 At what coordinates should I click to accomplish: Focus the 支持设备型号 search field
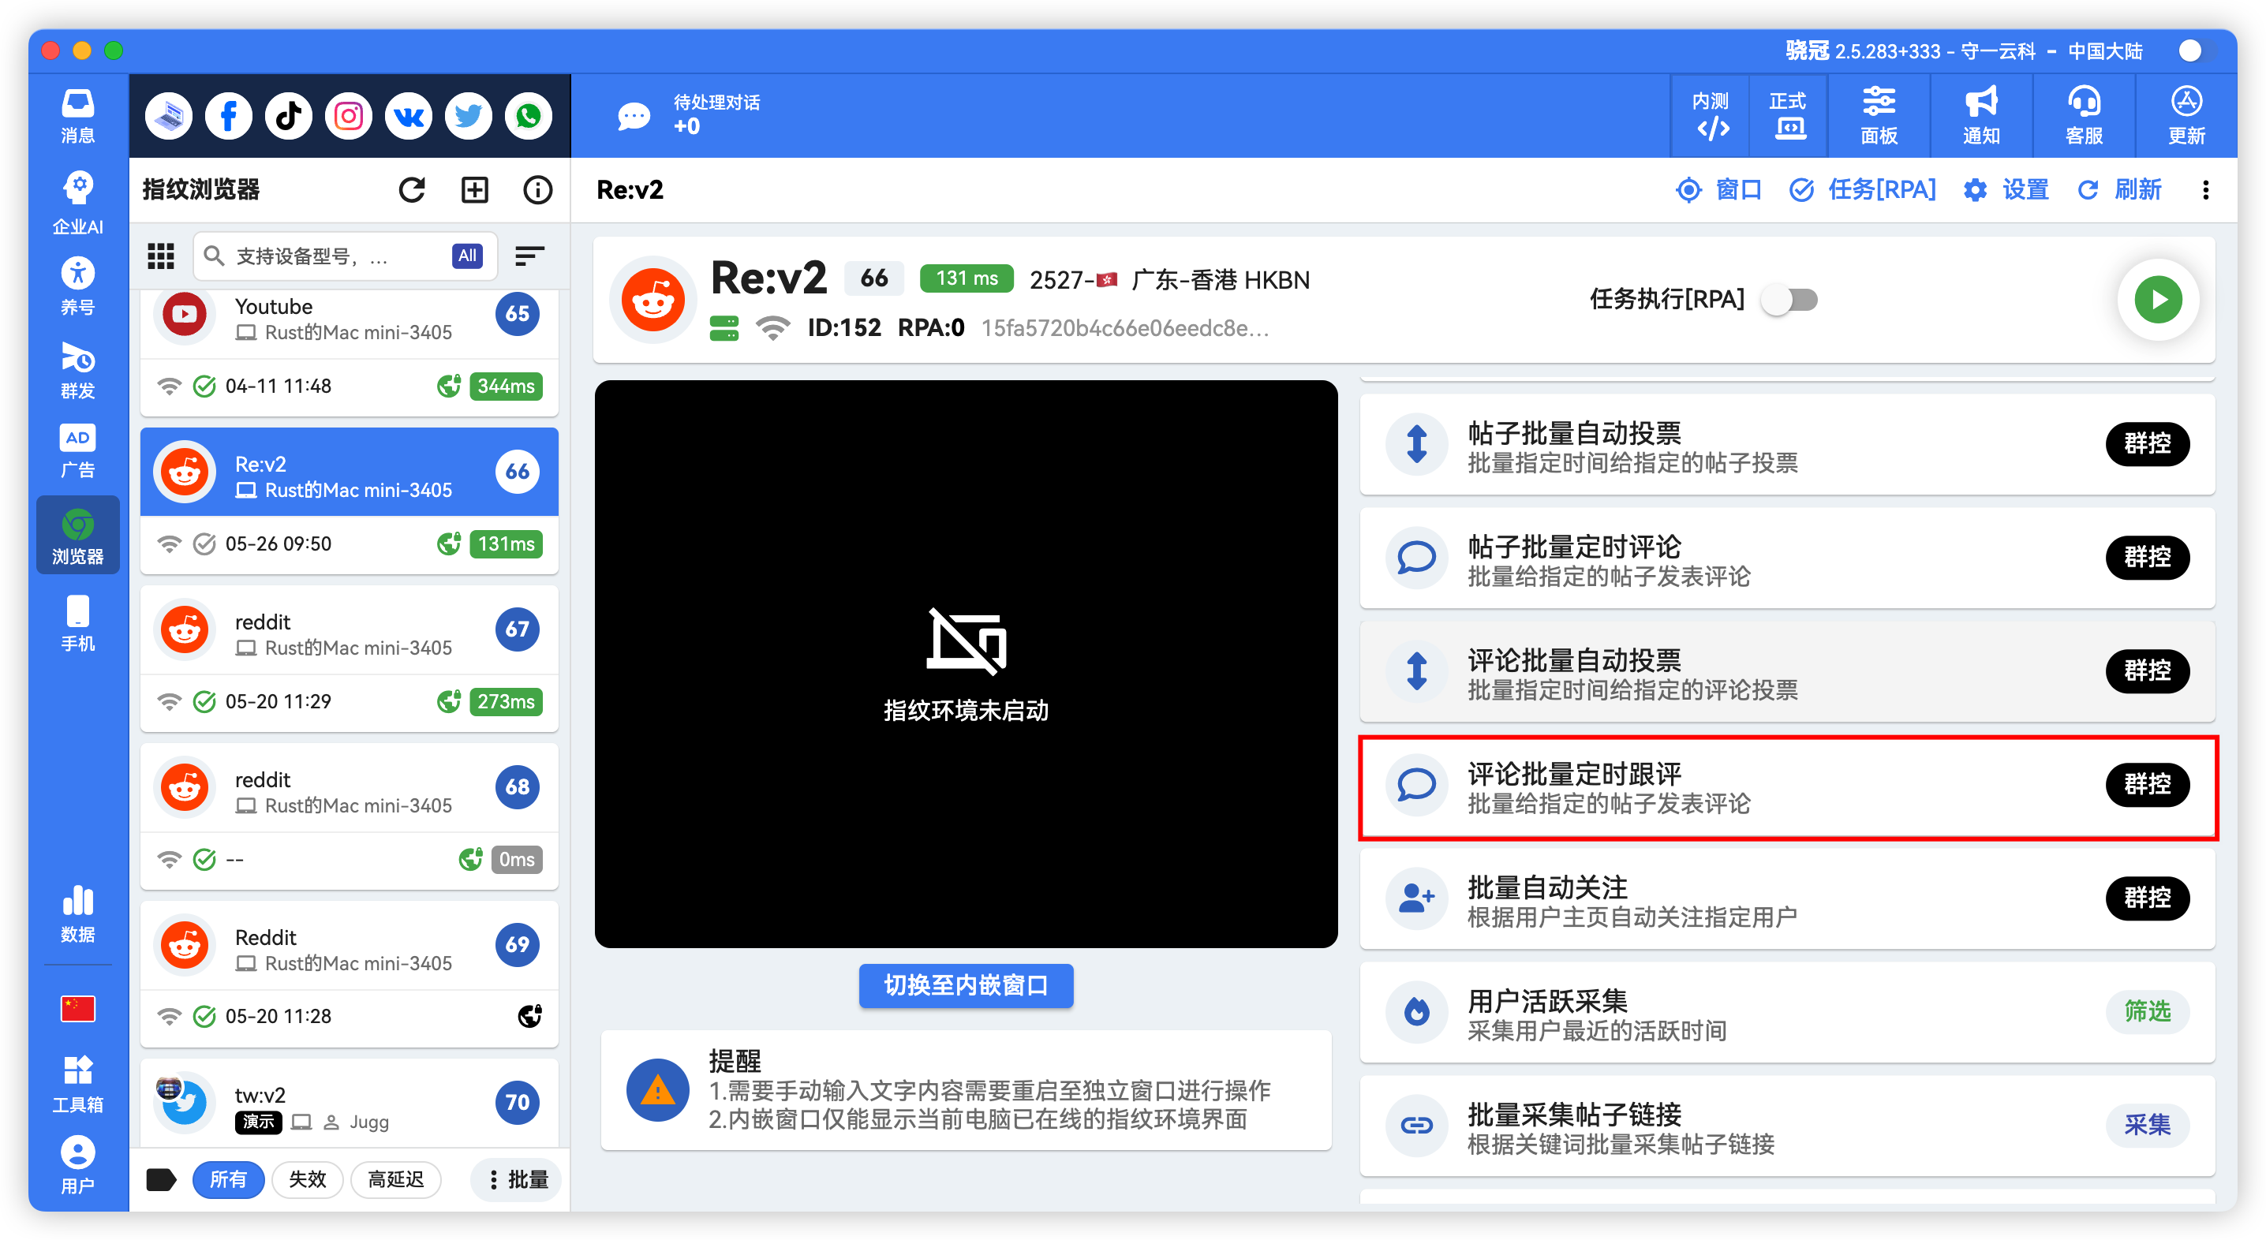(x=345, y=256)
